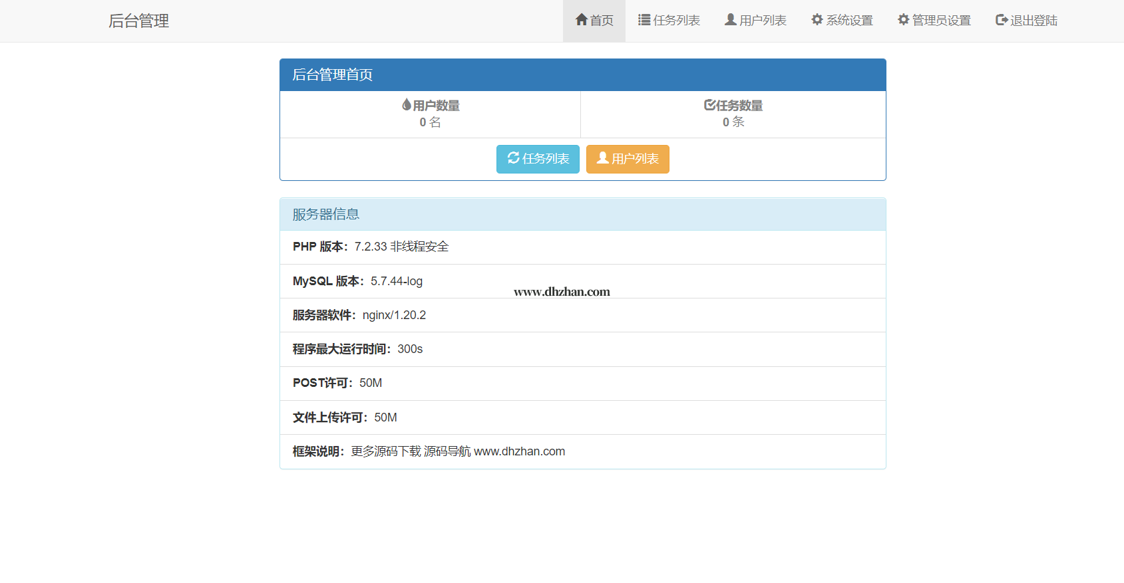
Task: Click the 后台管理 brand link
Action: click(x=138, y=21)
